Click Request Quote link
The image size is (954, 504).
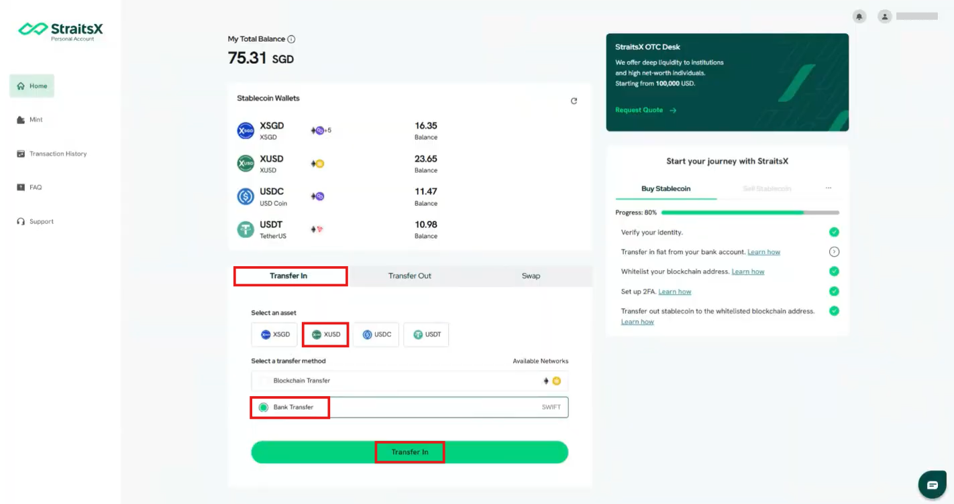[645, 110]
